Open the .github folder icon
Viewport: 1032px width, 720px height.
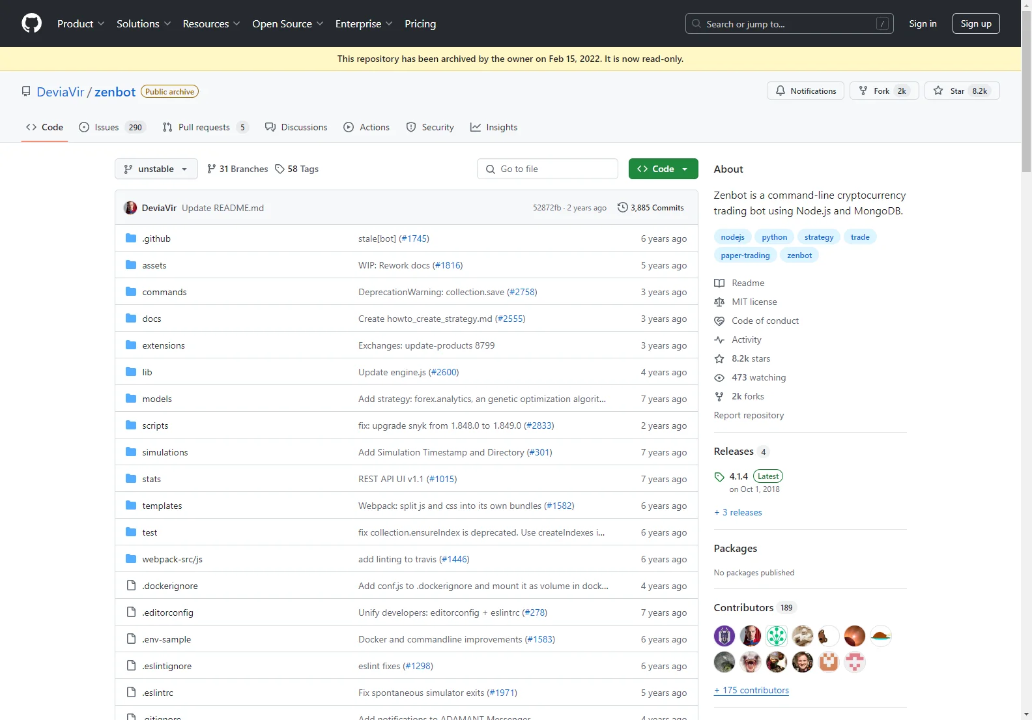pos(131,238)
